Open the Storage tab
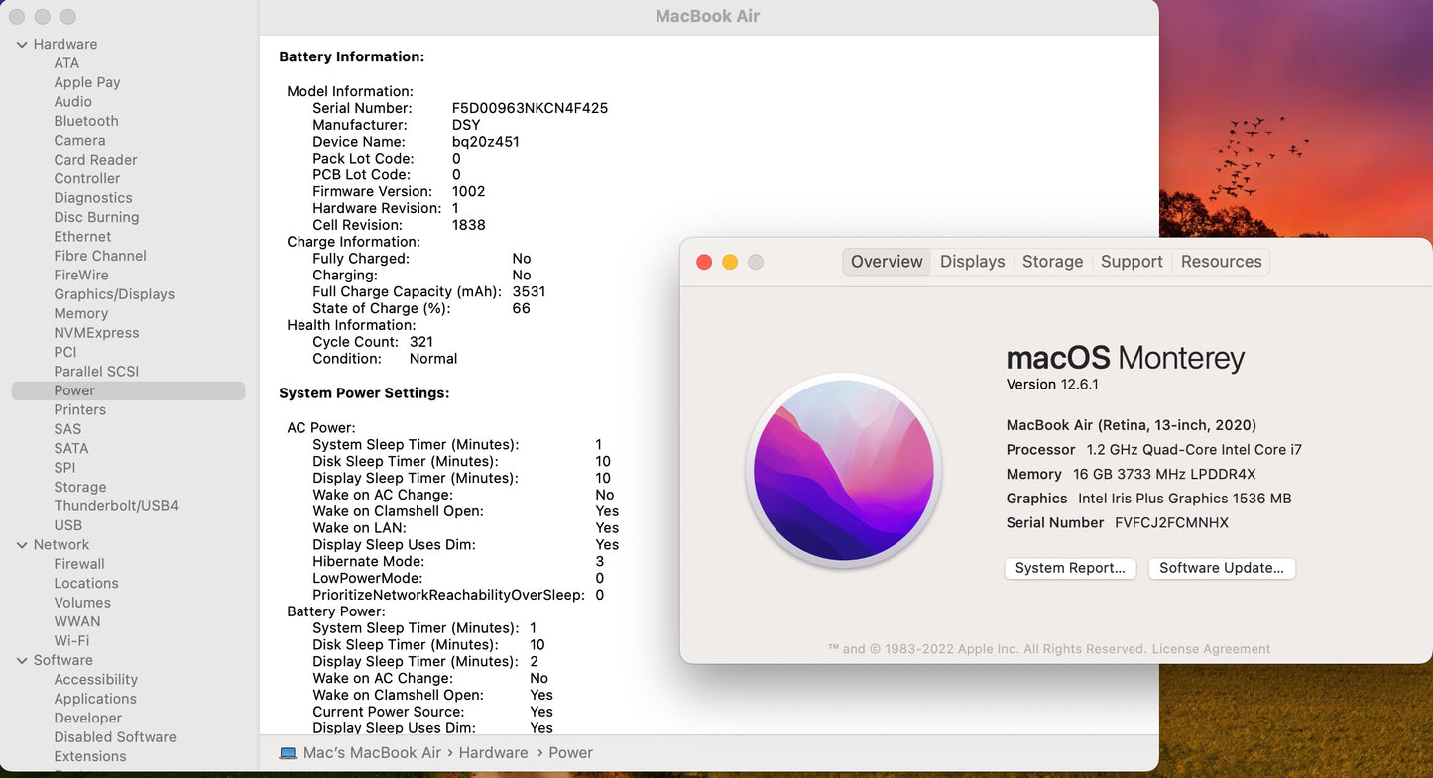Screen dimensions: 1433x778 point(1052,261)
